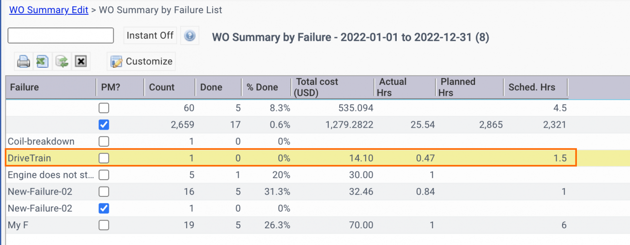Open the blue help question icon

(x=190, y=36)
